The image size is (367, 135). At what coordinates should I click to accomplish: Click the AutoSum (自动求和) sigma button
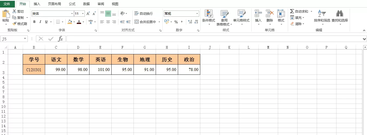pos(299,11)
